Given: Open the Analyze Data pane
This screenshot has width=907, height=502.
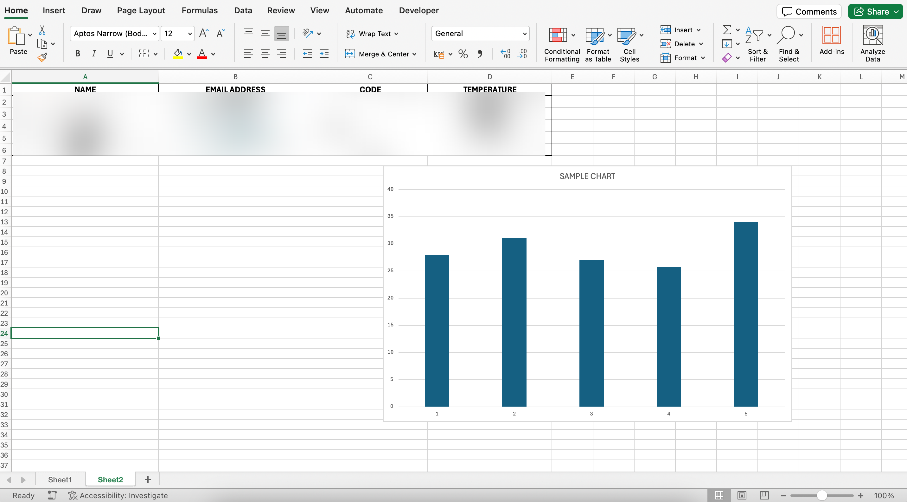Looking at the screenshot, I should coord(872,42).
